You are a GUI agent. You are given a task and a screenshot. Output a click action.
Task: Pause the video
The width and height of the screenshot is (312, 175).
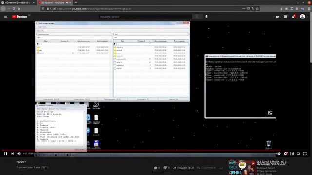point(6,154)
